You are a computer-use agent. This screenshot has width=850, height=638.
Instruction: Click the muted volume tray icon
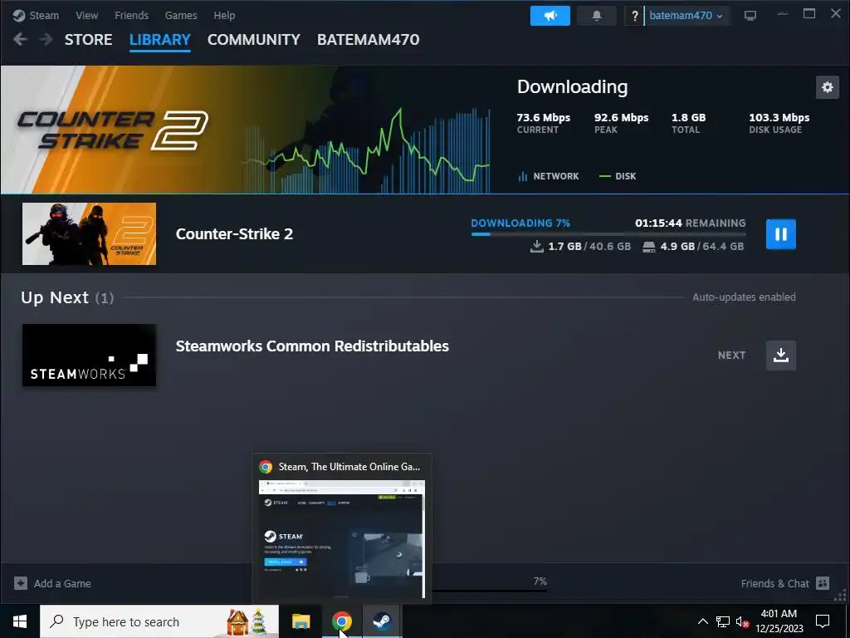coord(742,621)
